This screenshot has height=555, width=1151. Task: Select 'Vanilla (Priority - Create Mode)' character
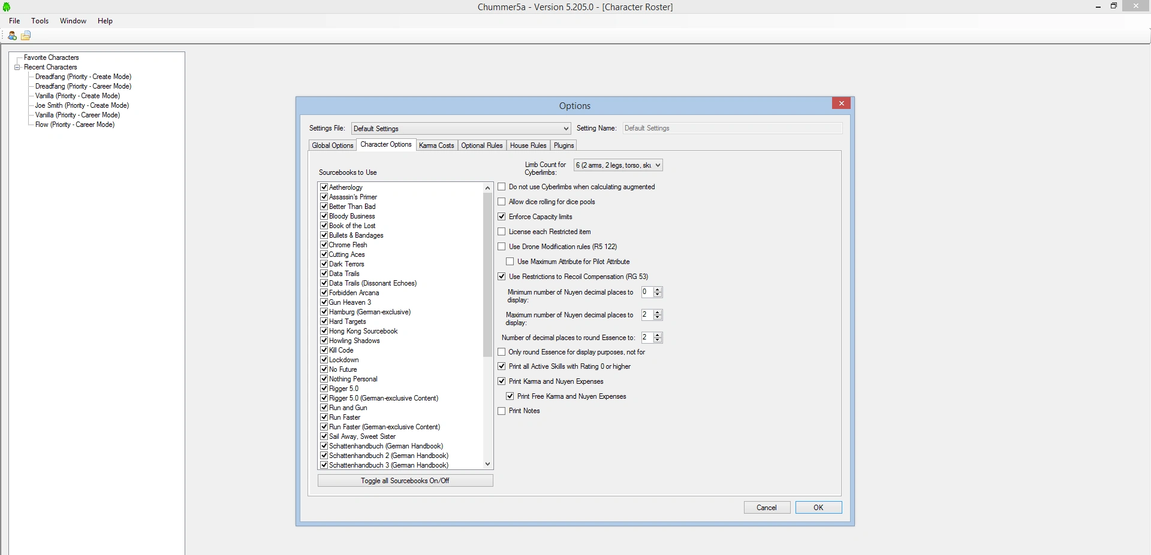click(x=78, y=96)
